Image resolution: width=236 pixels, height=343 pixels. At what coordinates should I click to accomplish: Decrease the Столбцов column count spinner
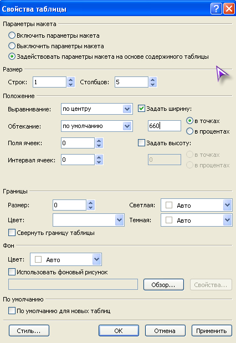coord(153,85)
